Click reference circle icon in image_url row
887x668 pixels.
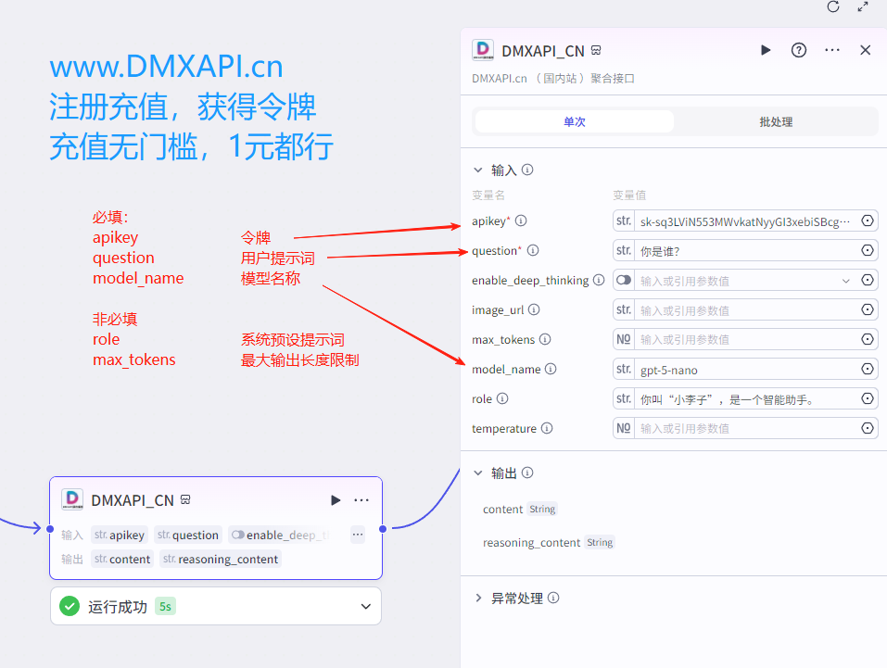click(x=868, y=309)
